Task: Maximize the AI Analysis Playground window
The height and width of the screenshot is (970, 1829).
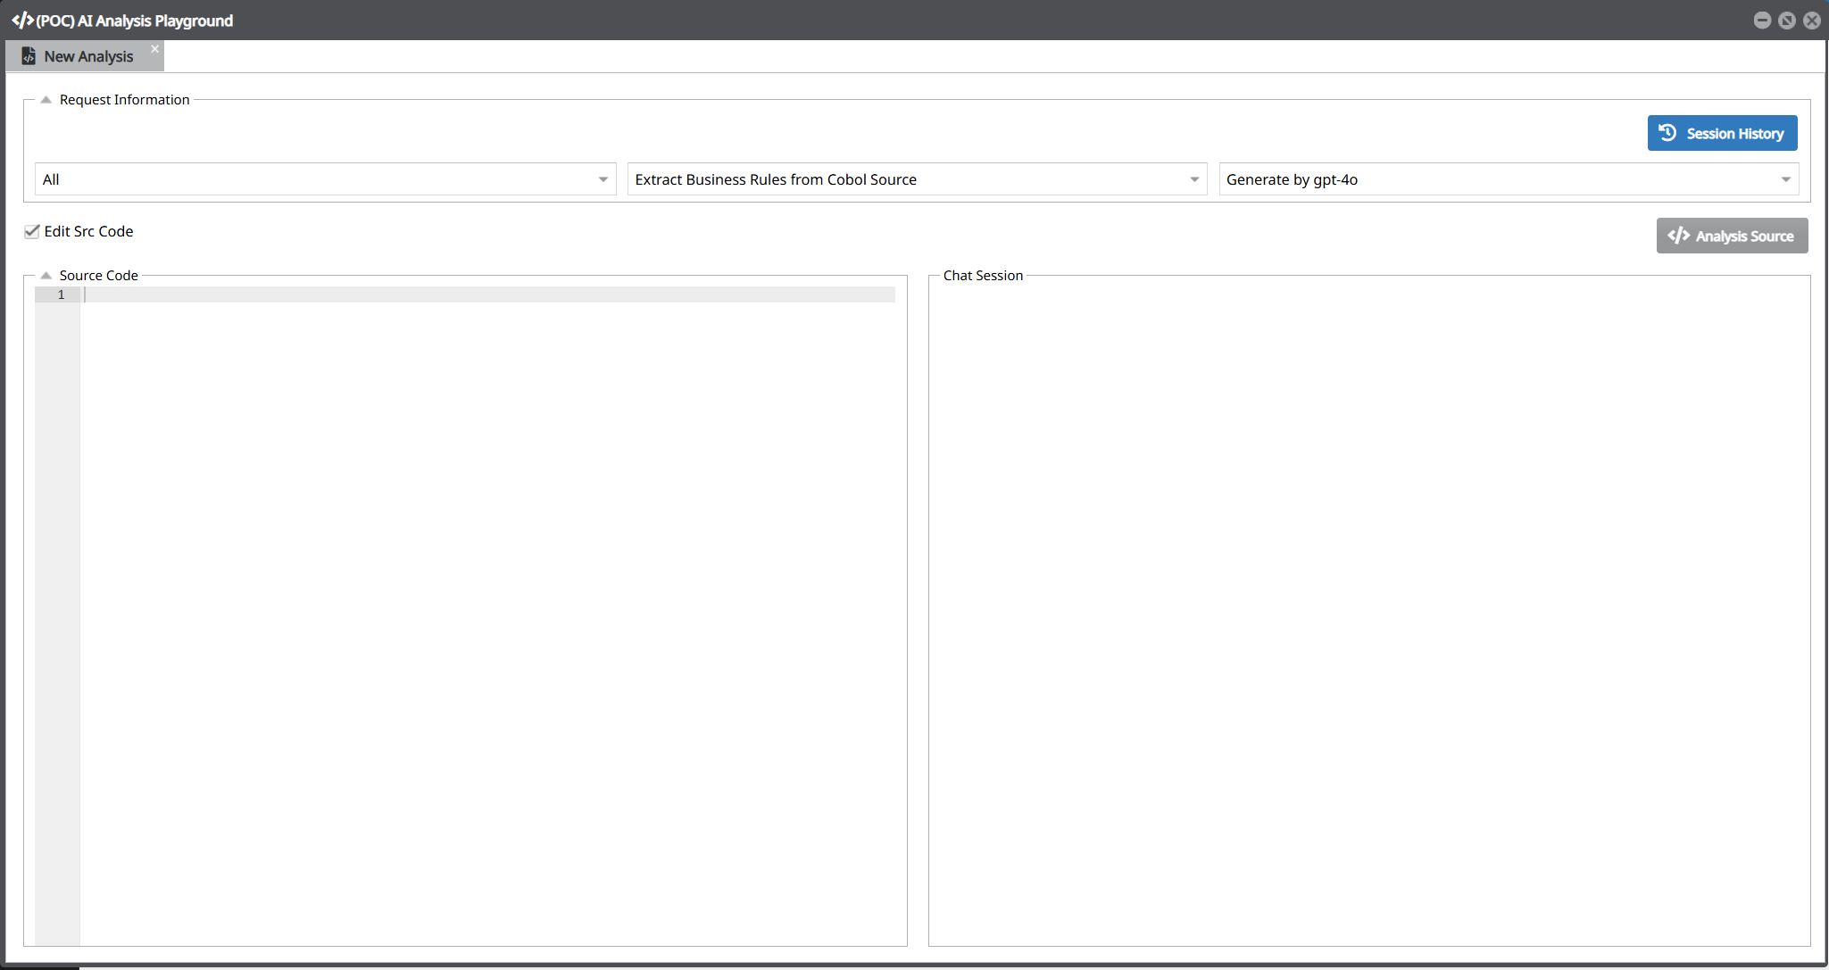Action: [x=1787, y=21]
